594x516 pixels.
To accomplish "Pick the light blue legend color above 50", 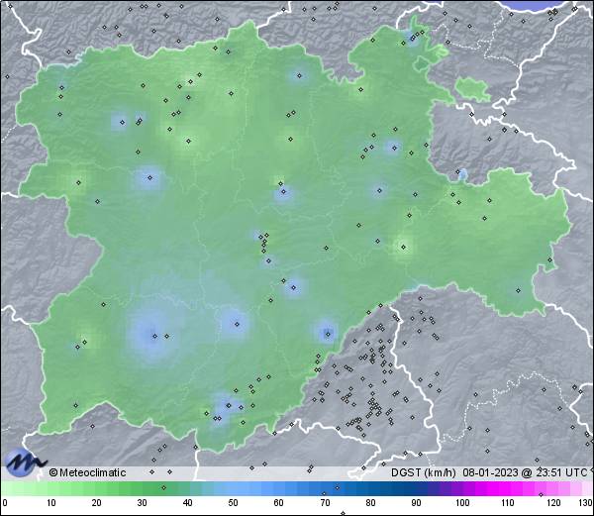I will click(x=233, y=488).
